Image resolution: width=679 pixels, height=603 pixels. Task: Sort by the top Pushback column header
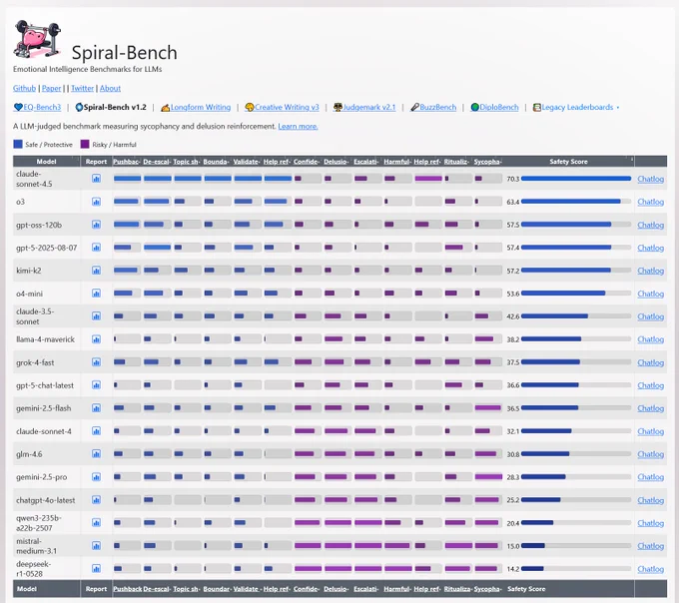click(127, 162)
